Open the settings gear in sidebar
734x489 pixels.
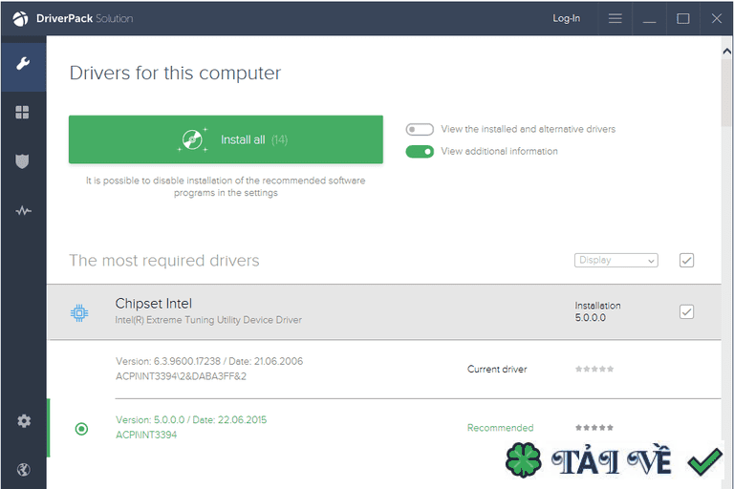(x=23, y=420)
